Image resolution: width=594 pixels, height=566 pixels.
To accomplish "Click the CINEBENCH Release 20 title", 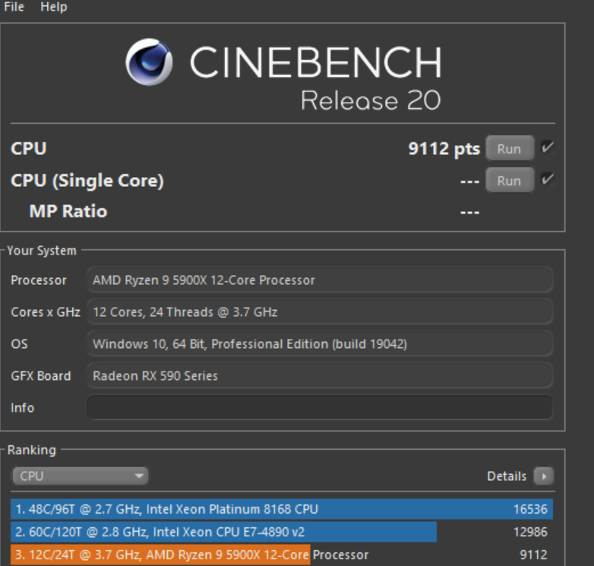I will click(x=315, y=77).
